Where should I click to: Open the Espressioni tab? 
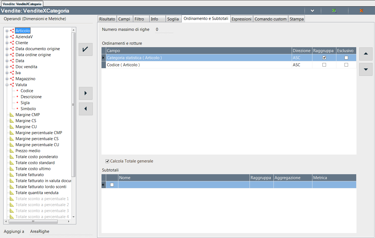[241, 19]
